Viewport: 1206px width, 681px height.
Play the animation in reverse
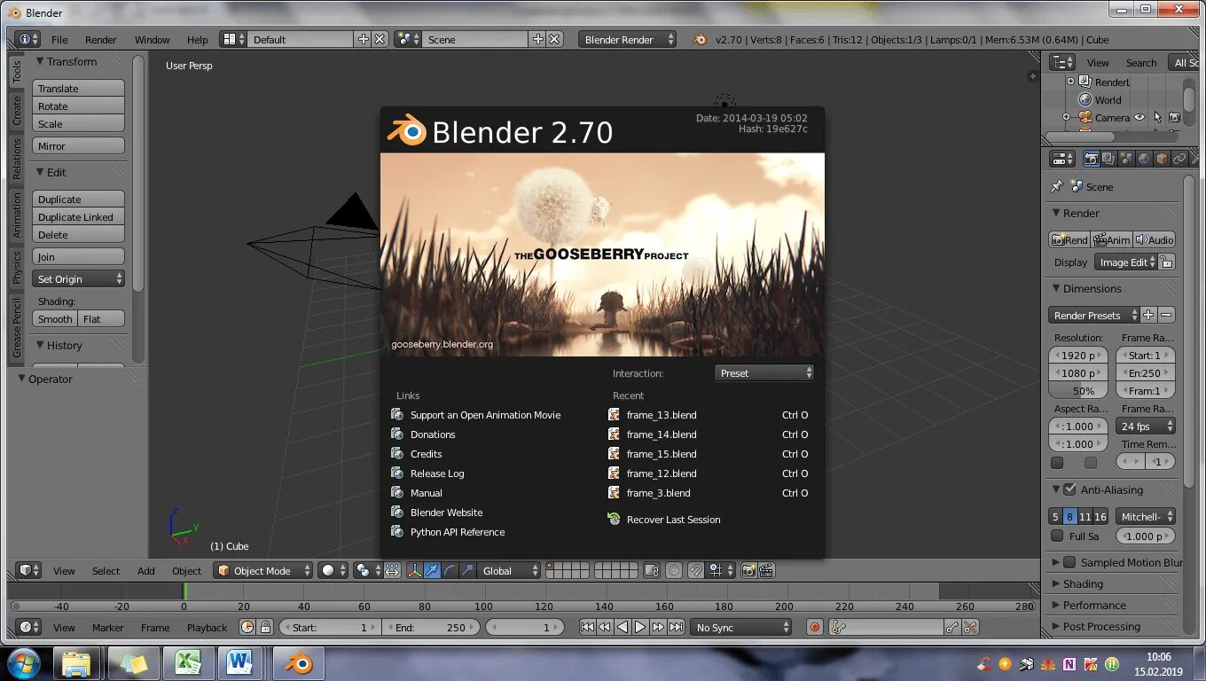623,627
